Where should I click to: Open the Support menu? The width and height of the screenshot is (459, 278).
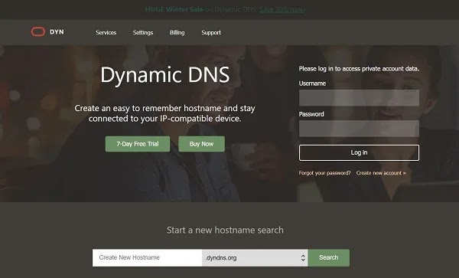pyautogui.click(x=211, y=32)
